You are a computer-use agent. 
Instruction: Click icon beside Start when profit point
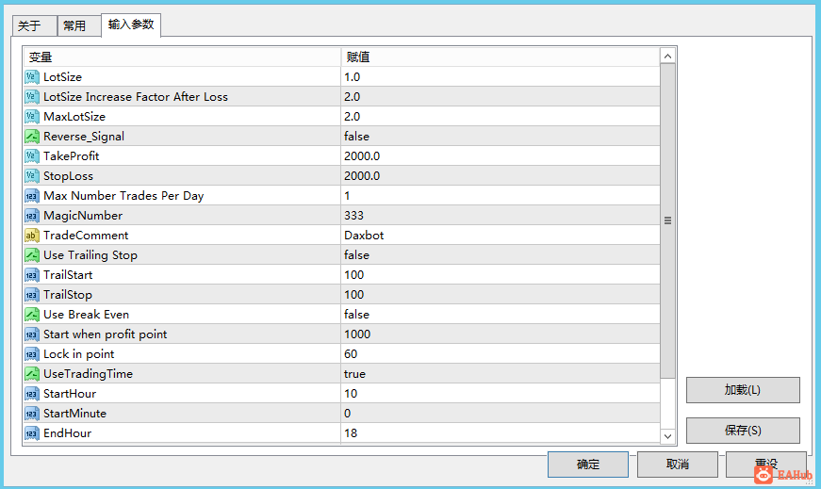(32, 334)
